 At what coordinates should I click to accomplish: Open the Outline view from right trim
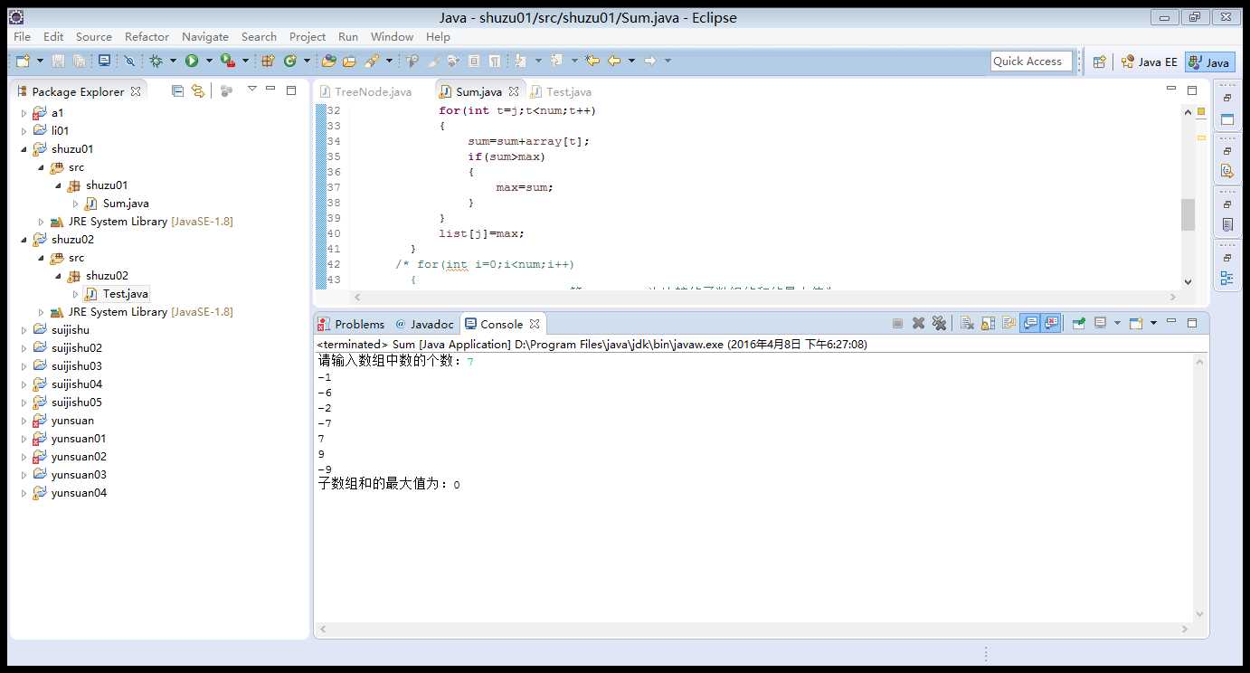point(1226,278)
